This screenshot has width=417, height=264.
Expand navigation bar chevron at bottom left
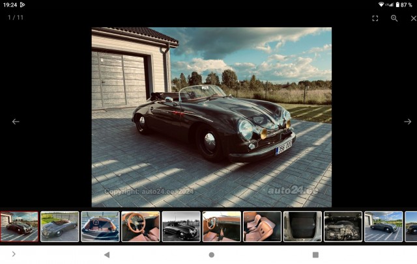pos(14,254)
